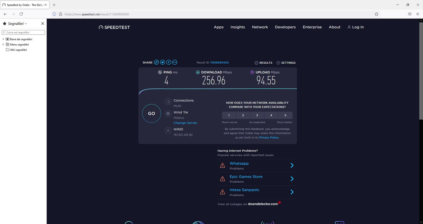Click the Whatsapp warning triangle icon
This screenshot has width=423, height=224.
pyautogui.click(x=222, y=166)
